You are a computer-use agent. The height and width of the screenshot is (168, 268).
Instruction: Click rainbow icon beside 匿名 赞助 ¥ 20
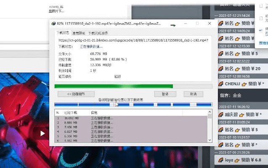221,69
